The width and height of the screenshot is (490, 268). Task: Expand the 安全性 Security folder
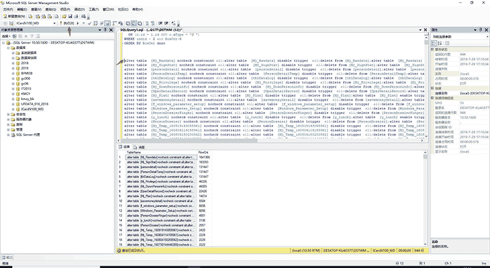pos(9,115)
